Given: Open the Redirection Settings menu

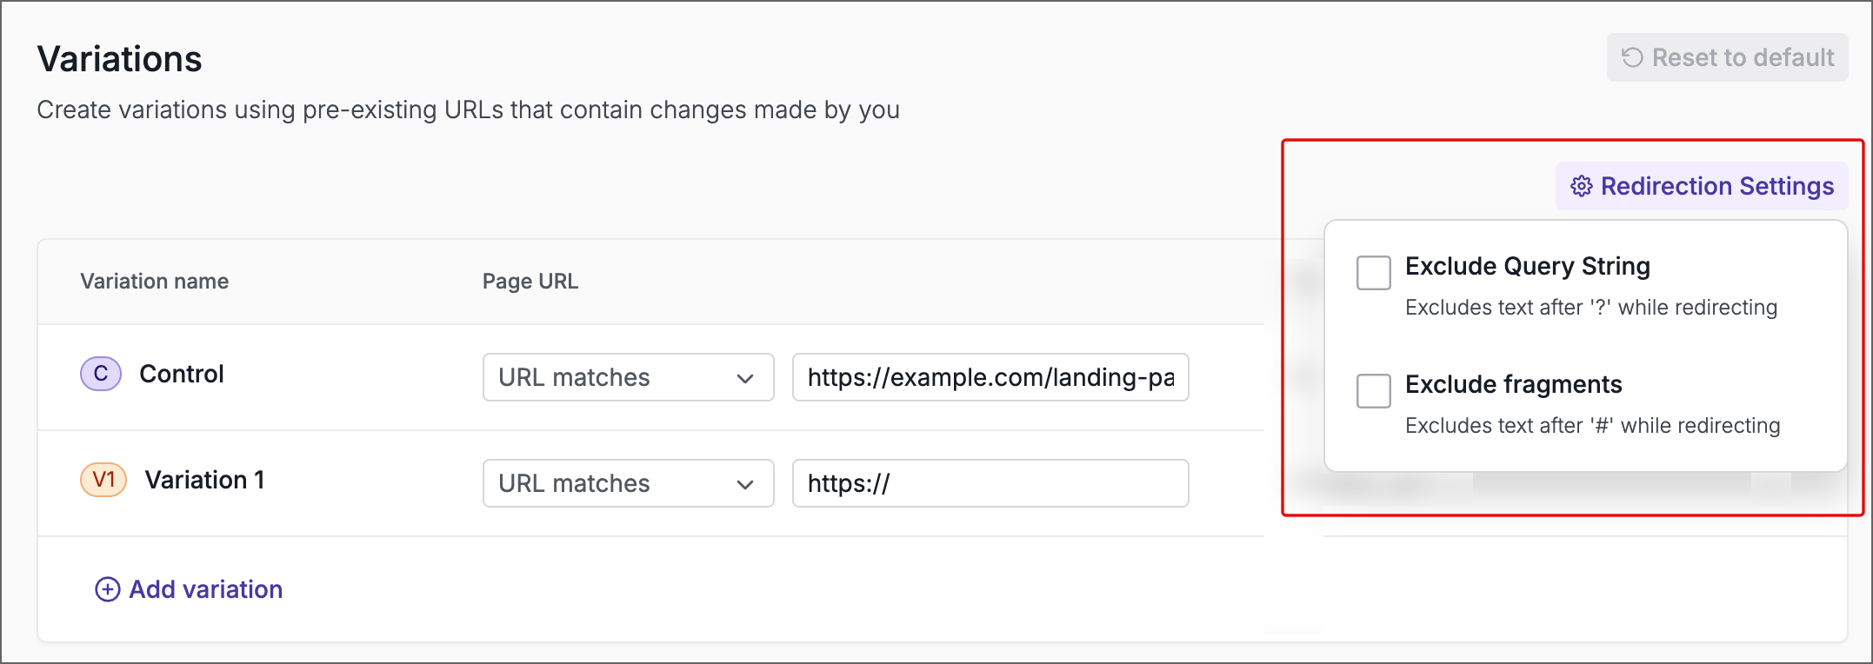Looking at the screenshot, I should pyautogui.click(x=1702, y=186).
